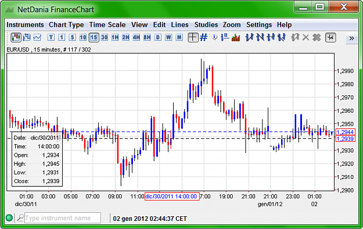Open the Settings menu

[259, 24]
